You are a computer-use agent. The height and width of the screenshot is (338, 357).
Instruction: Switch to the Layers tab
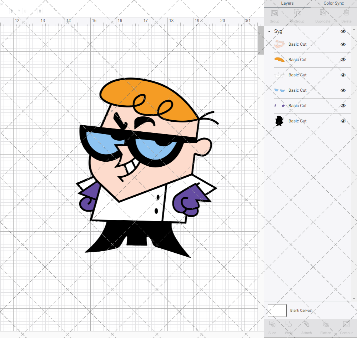287,3
